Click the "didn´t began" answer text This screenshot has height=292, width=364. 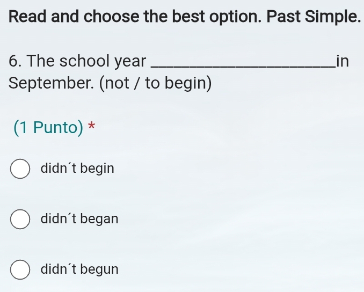click(79, 219)
